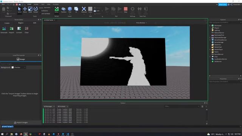This screenshot has width=242, height=136.
Task: Switch to the HOME ribbon tab
Action: 29,5
